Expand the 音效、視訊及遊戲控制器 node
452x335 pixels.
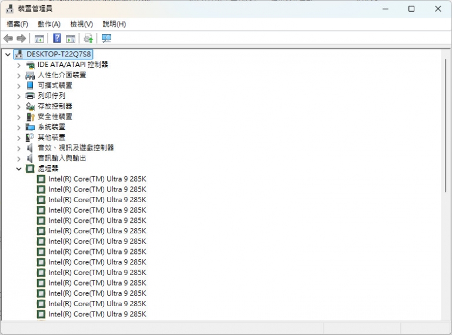point(19,149)
